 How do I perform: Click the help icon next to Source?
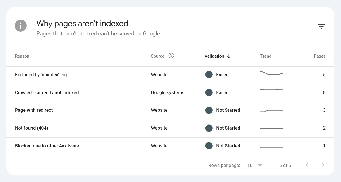(x=171, y=56)
